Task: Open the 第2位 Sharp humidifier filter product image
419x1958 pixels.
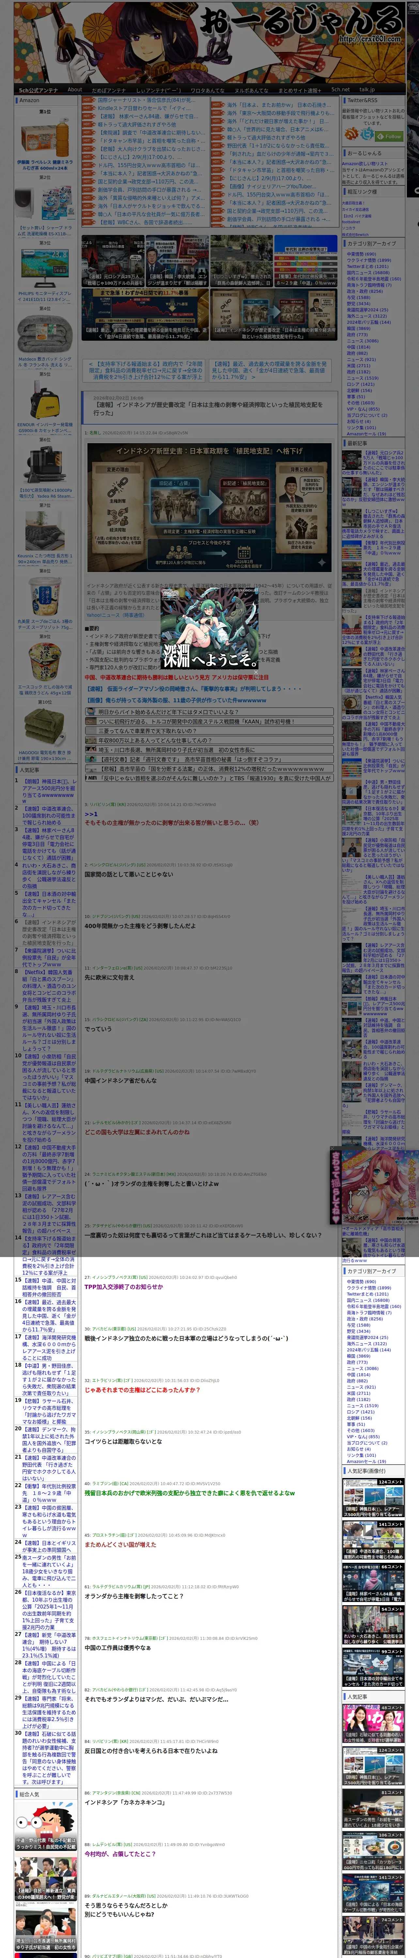Action: (x=45, y=203)
